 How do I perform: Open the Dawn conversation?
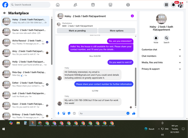point(25,105)
